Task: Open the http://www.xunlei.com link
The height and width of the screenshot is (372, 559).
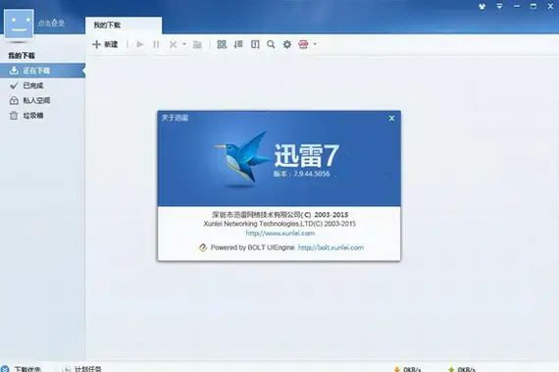Action: (280, 234)
